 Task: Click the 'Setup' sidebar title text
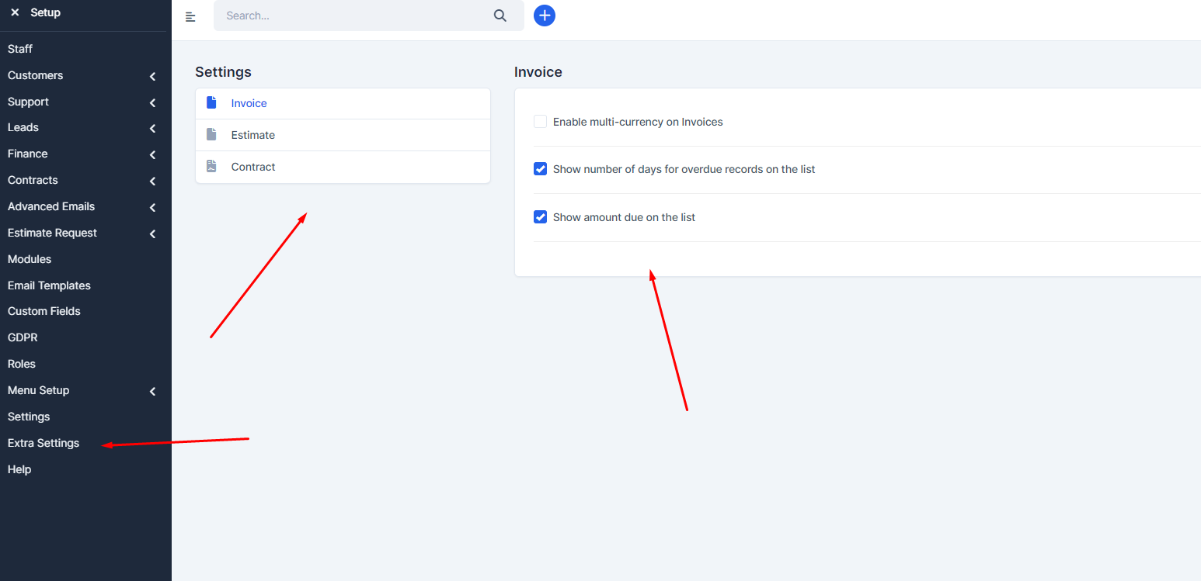point(45,12)
